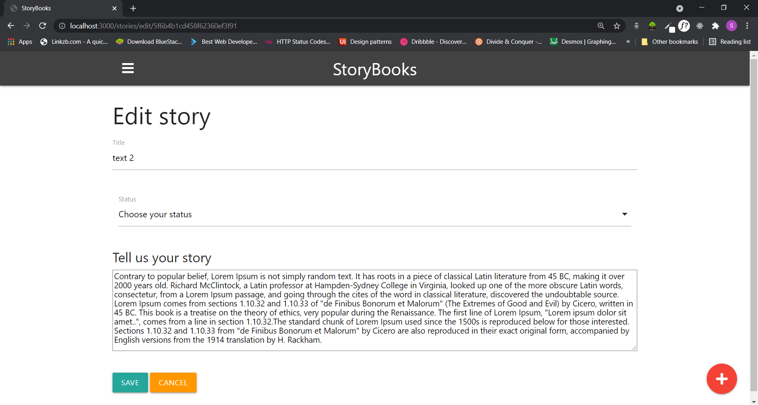
Task: Click the Tell us your story heading
Action: point(162,258)
